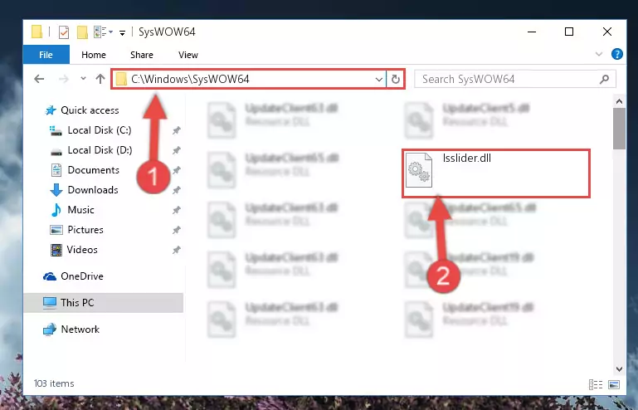Switch to Large icons view in status bar
The width and height of the screenshot is (638, 410).
(614, 384)
